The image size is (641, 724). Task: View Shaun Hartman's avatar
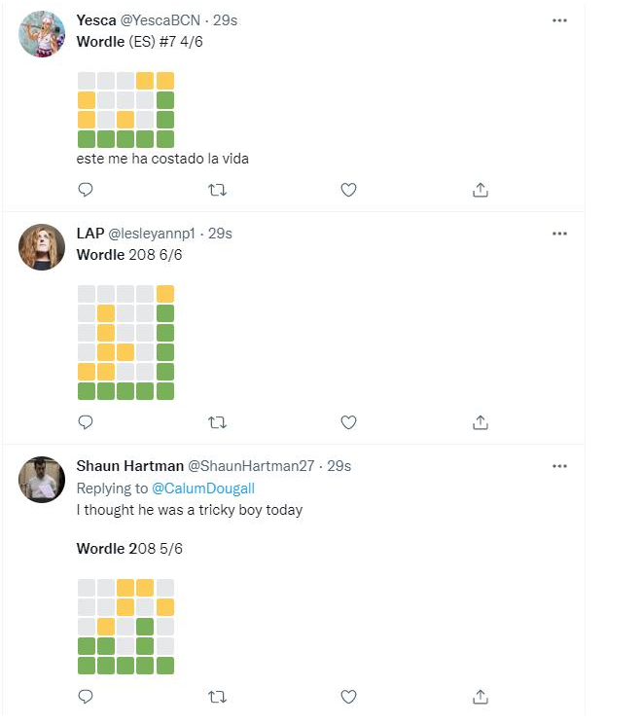coord(42,480)
